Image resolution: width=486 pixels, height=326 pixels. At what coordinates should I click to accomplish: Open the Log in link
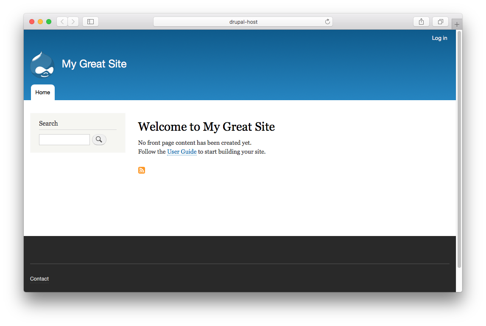[439, 38]
